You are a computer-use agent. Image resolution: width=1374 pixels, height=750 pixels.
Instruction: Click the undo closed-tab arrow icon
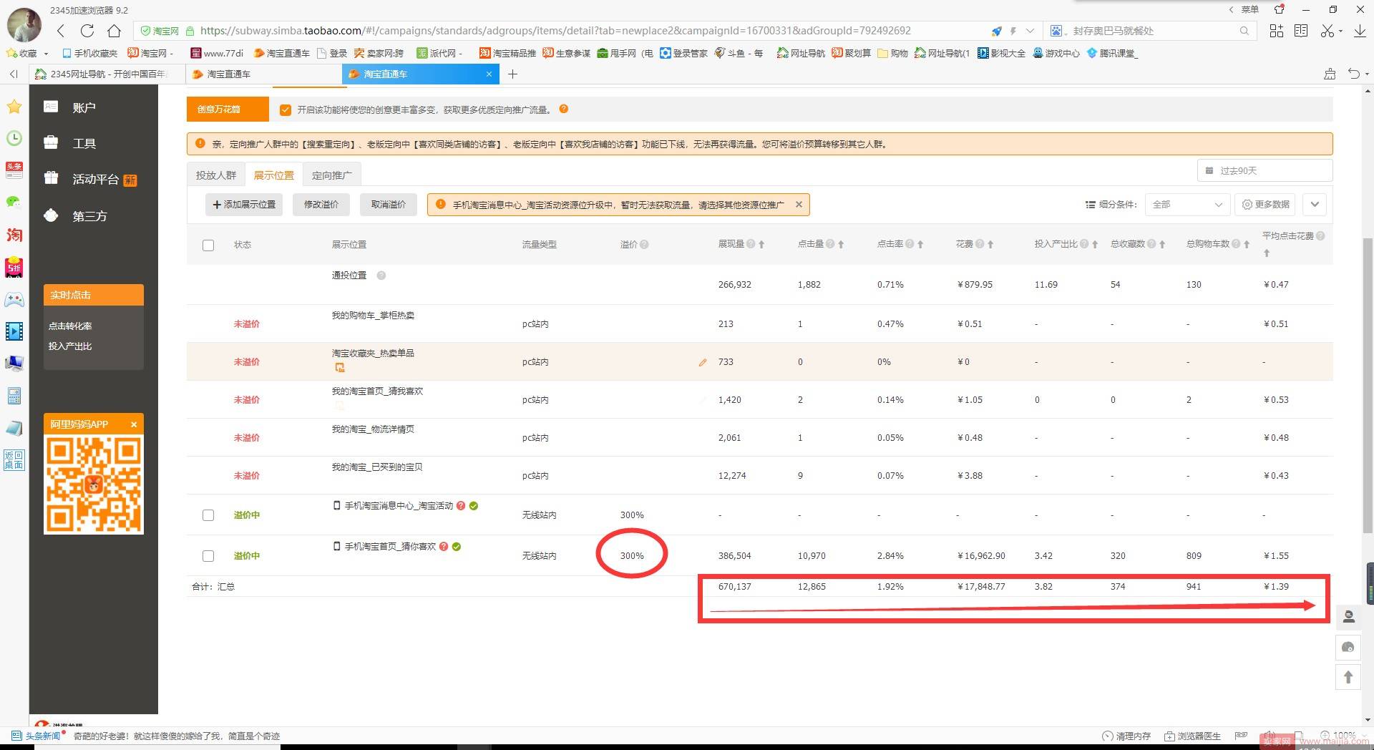[x=1353, y=74]
